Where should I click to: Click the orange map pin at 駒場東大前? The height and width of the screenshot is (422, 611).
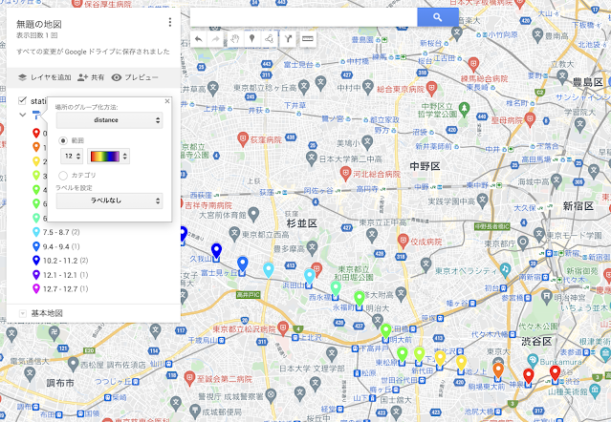(497, 369)
